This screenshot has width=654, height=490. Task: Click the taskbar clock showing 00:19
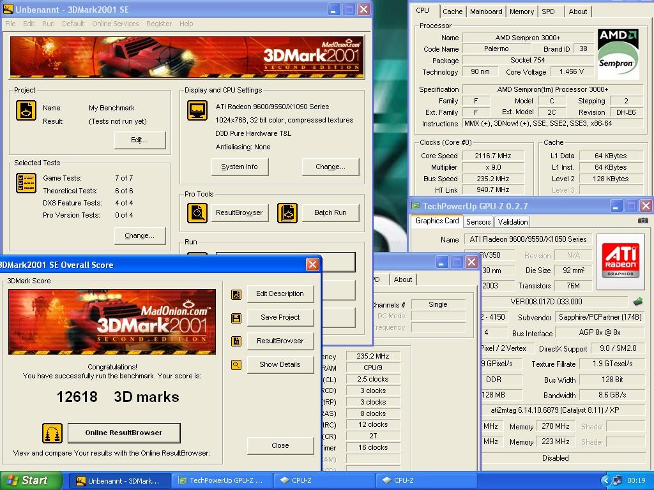pos(637,480)
